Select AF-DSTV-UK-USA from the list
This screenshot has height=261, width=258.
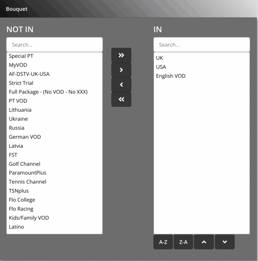point(29,74)
